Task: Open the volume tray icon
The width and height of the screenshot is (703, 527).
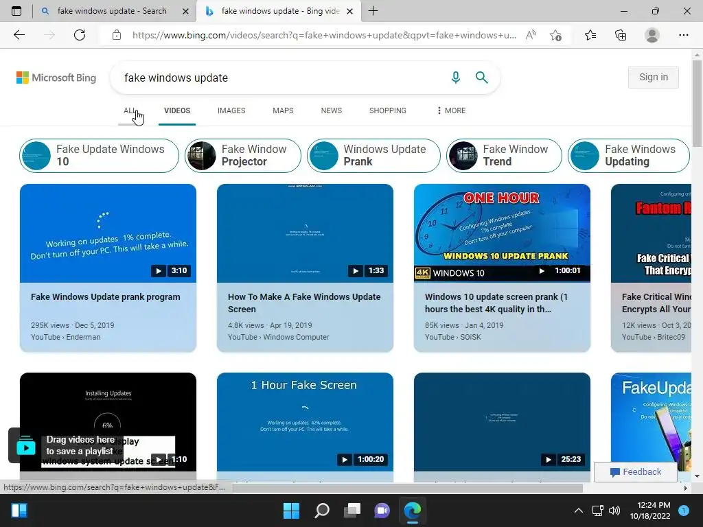Action: click(x=614, y=511)
